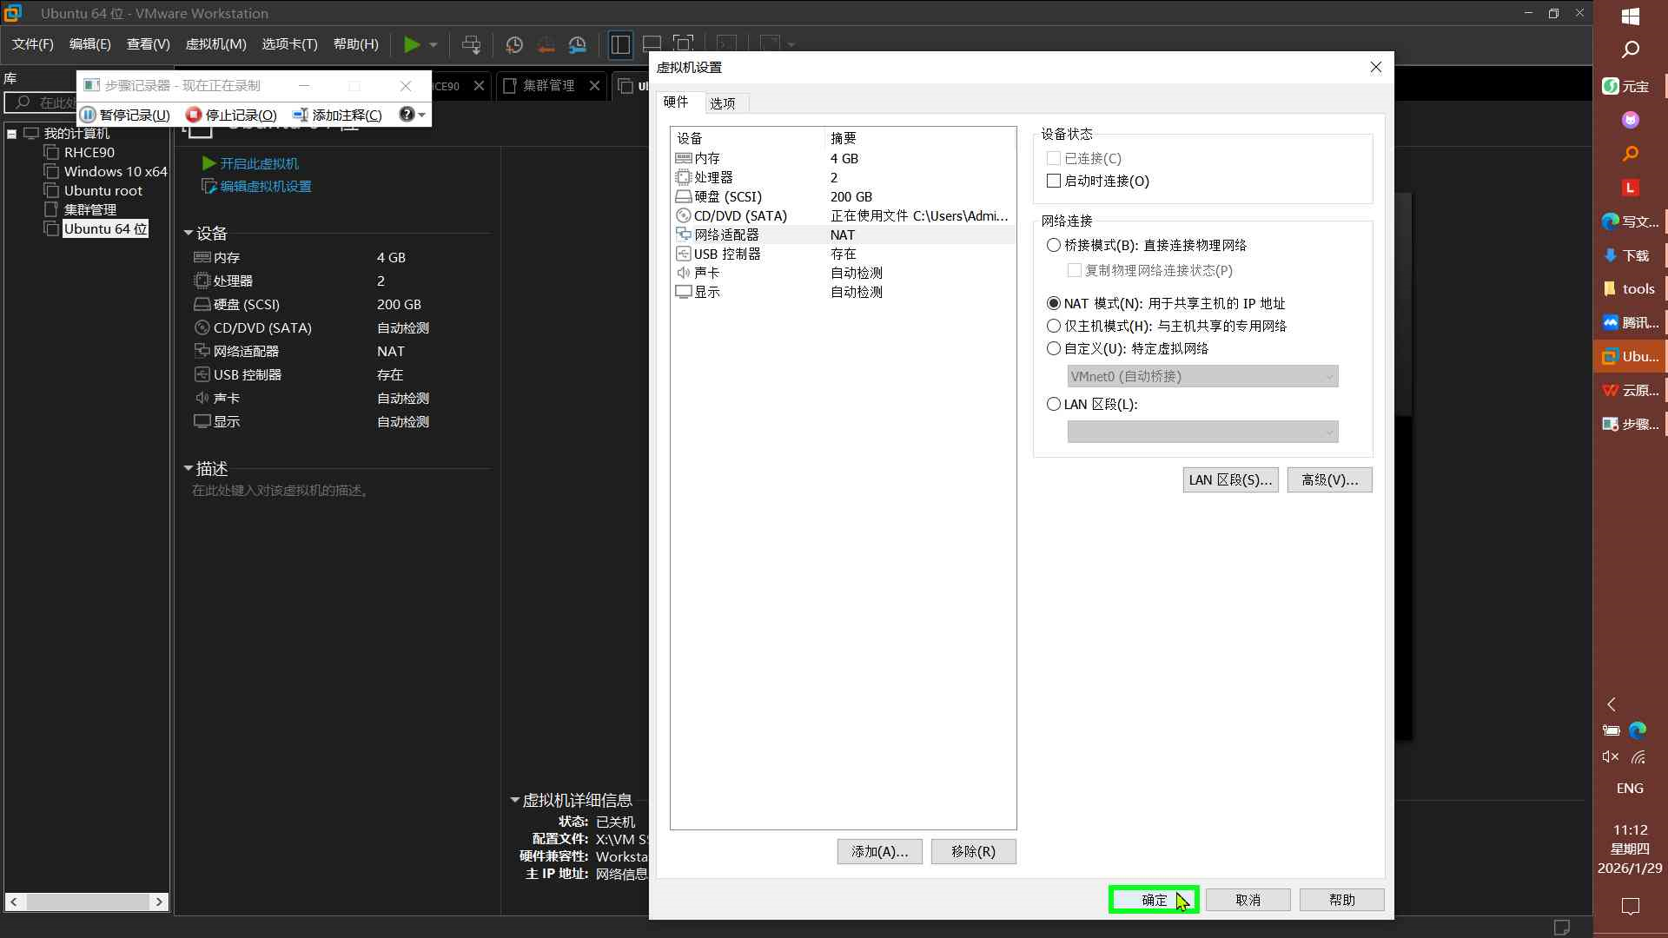Select host-only mode radio option
The height and width of the screenshot is (938, 1668).
click(1054, 326)
